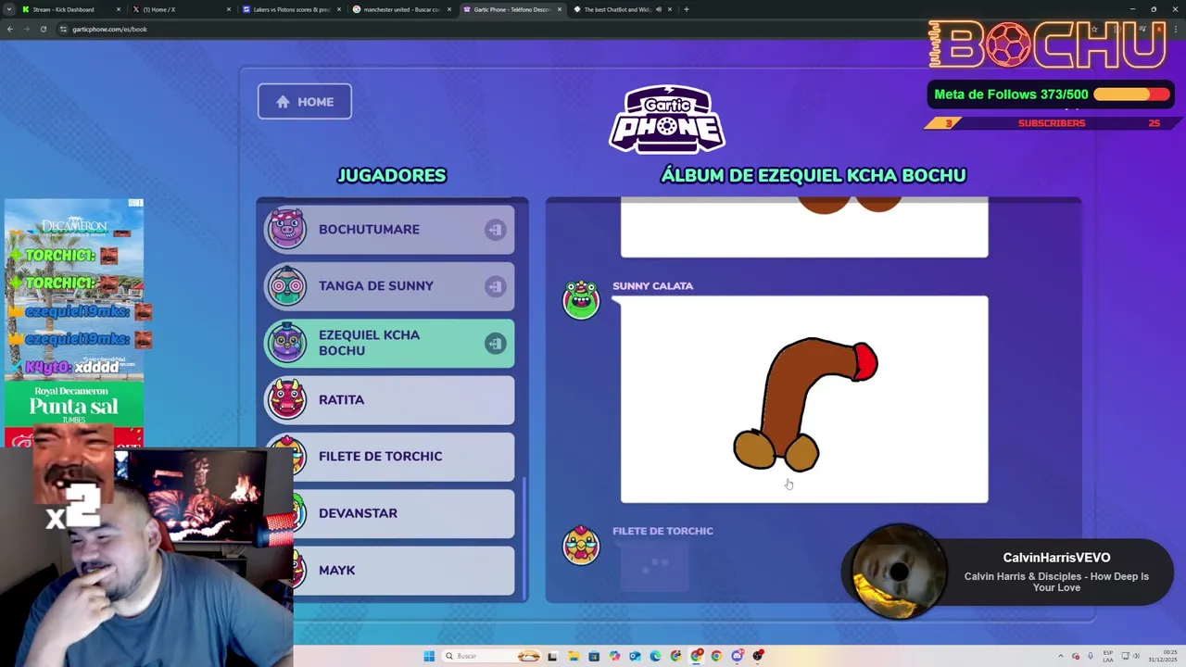Click the CalvinHarrisVEVO now-playing thumbnail
This screenshot has width=1186, height=667.
tap(898, 573)
